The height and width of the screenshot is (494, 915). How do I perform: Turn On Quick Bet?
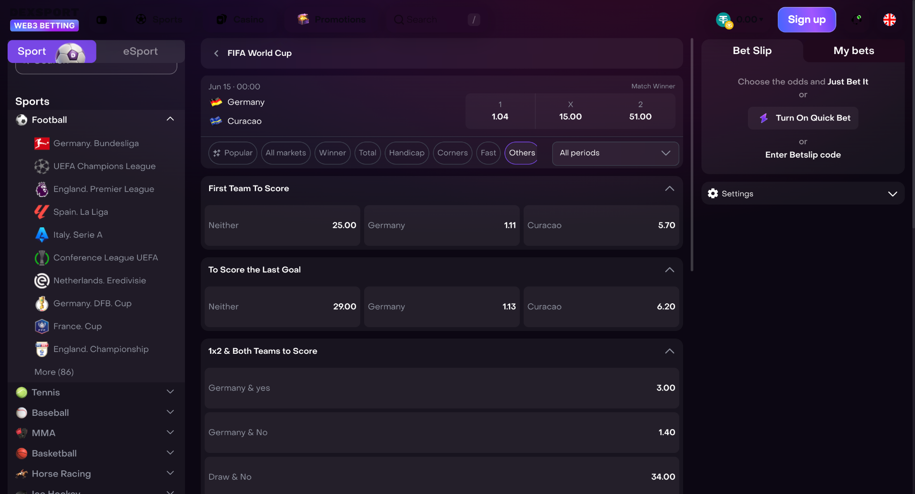803,118
